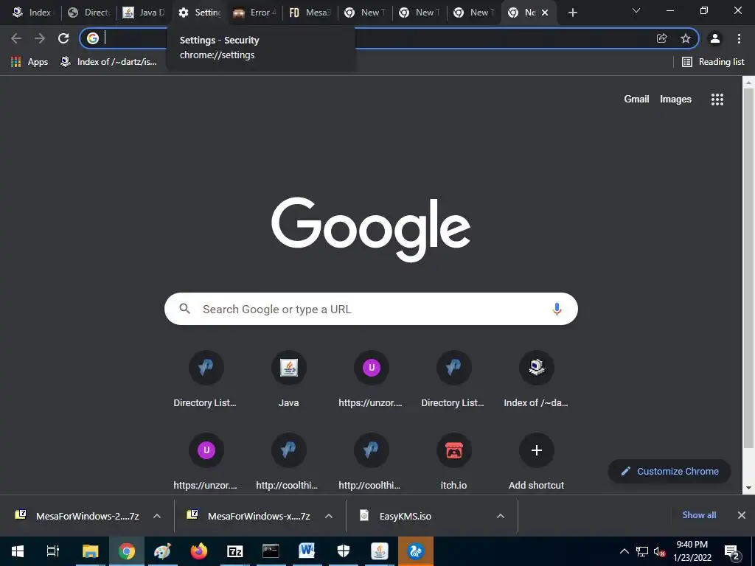
Task: Switch to the Error tab
Action: 254,13
